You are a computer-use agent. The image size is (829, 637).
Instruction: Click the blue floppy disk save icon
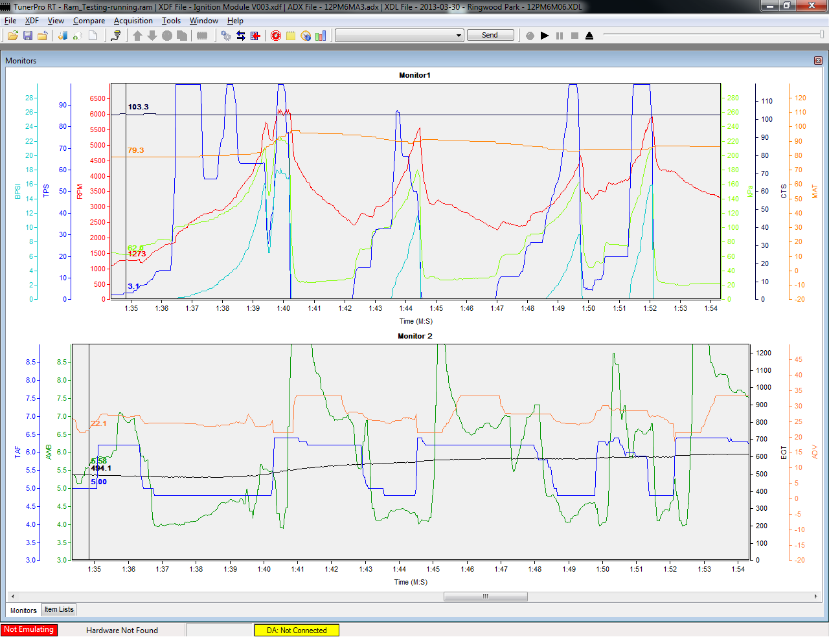click(x=28, y=36)
